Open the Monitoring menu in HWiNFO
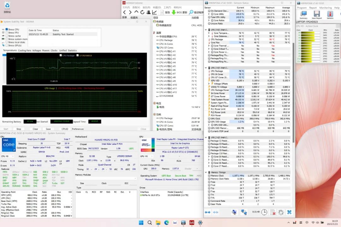Viewport: 341px width, 227px height. point(325,8)
